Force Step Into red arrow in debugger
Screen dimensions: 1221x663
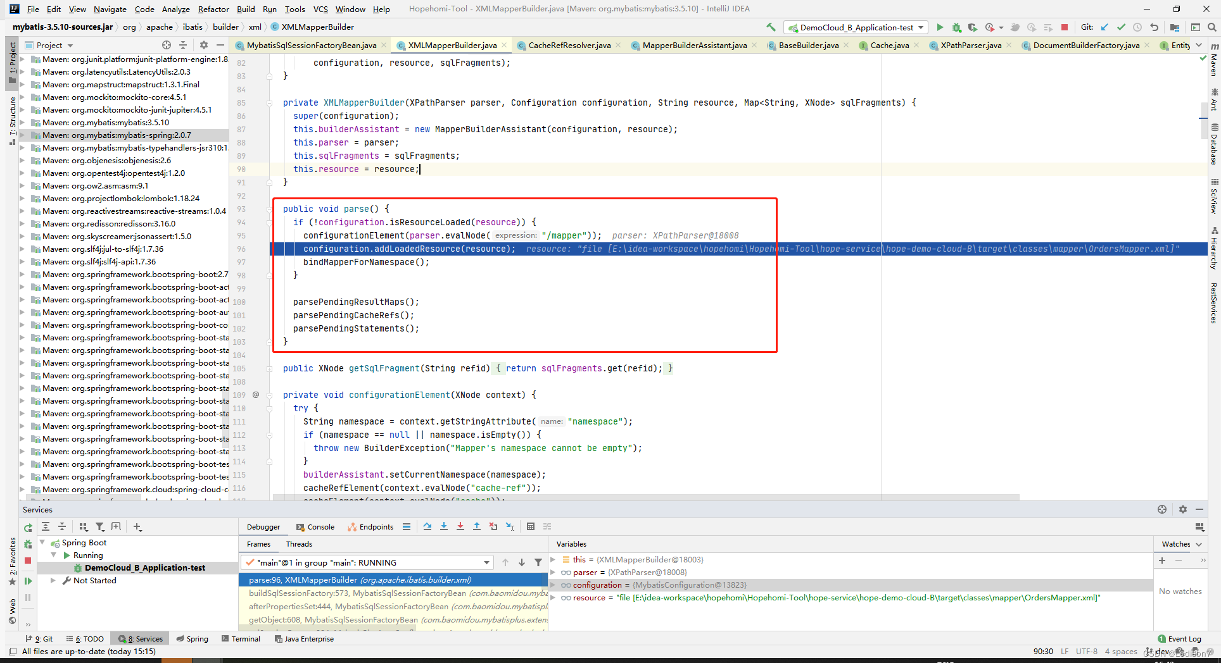pos(460,526)
